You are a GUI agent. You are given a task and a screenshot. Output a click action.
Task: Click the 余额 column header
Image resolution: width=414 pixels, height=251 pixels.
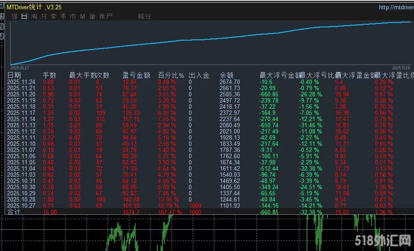[226, 76]
